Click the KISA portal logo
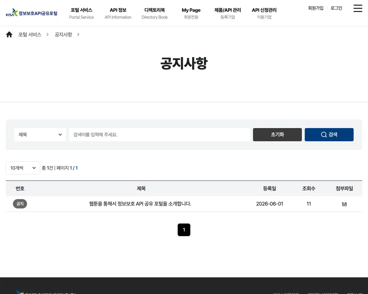This screenshot has width=368, height=294. (32, 13)
